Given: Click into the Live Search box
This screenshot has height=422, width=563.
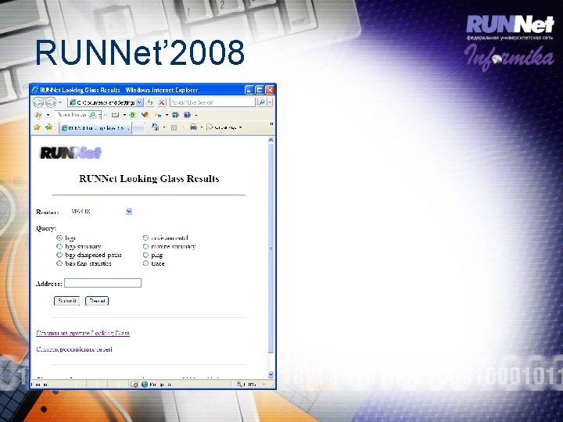Looking at the screenshot, I should pos(213,102).
